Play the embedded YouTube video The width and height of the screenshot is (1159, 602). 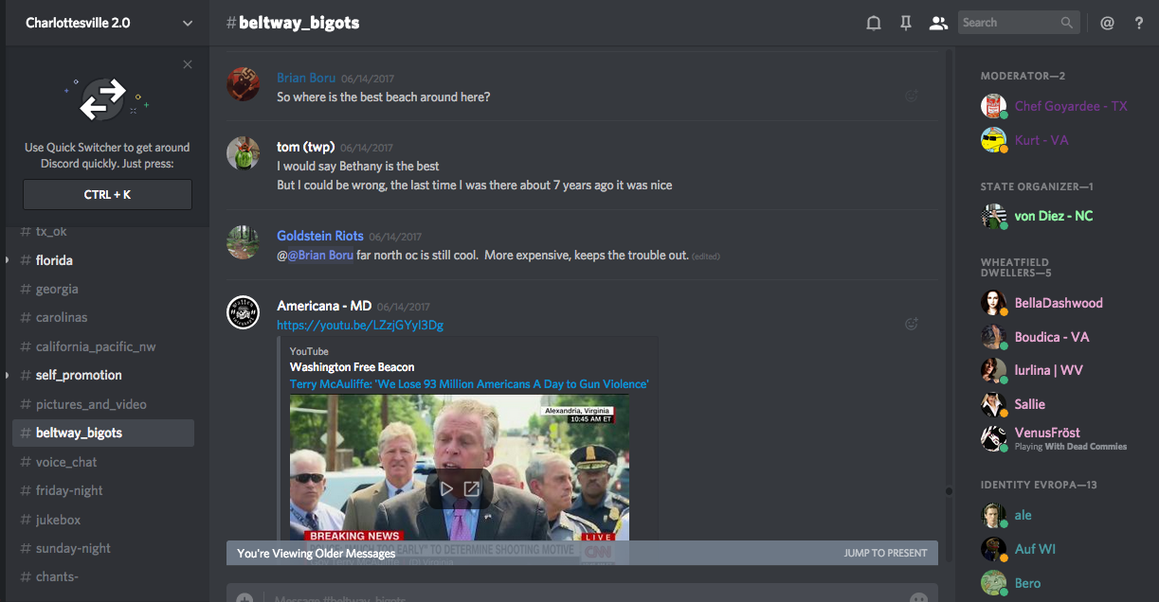(x=446, y=489)
